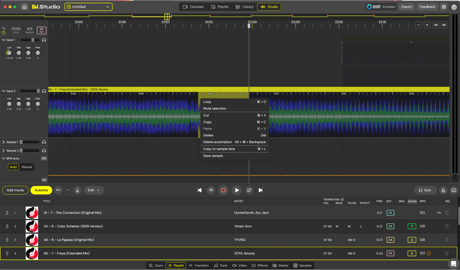Grab drag handle of The Connection row

point(7,213)
